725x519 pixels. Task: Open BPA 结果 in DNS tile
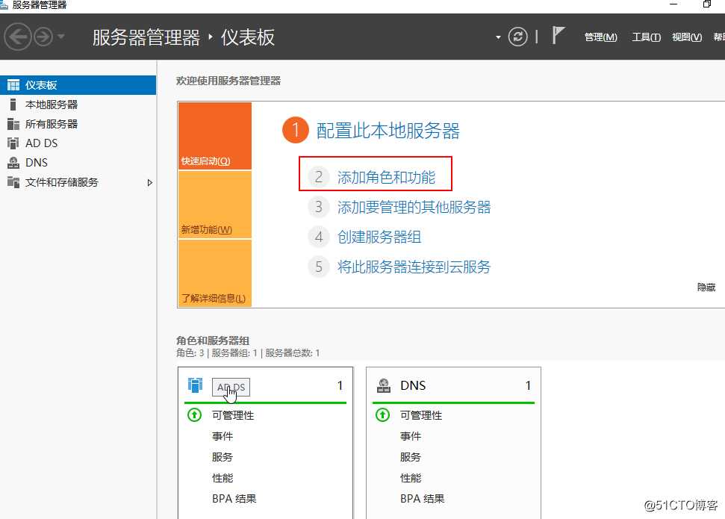422,499
